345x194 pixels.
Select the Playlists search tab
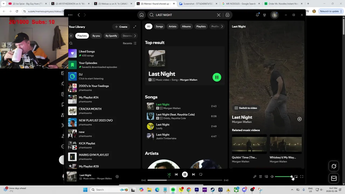click(201, 26)
